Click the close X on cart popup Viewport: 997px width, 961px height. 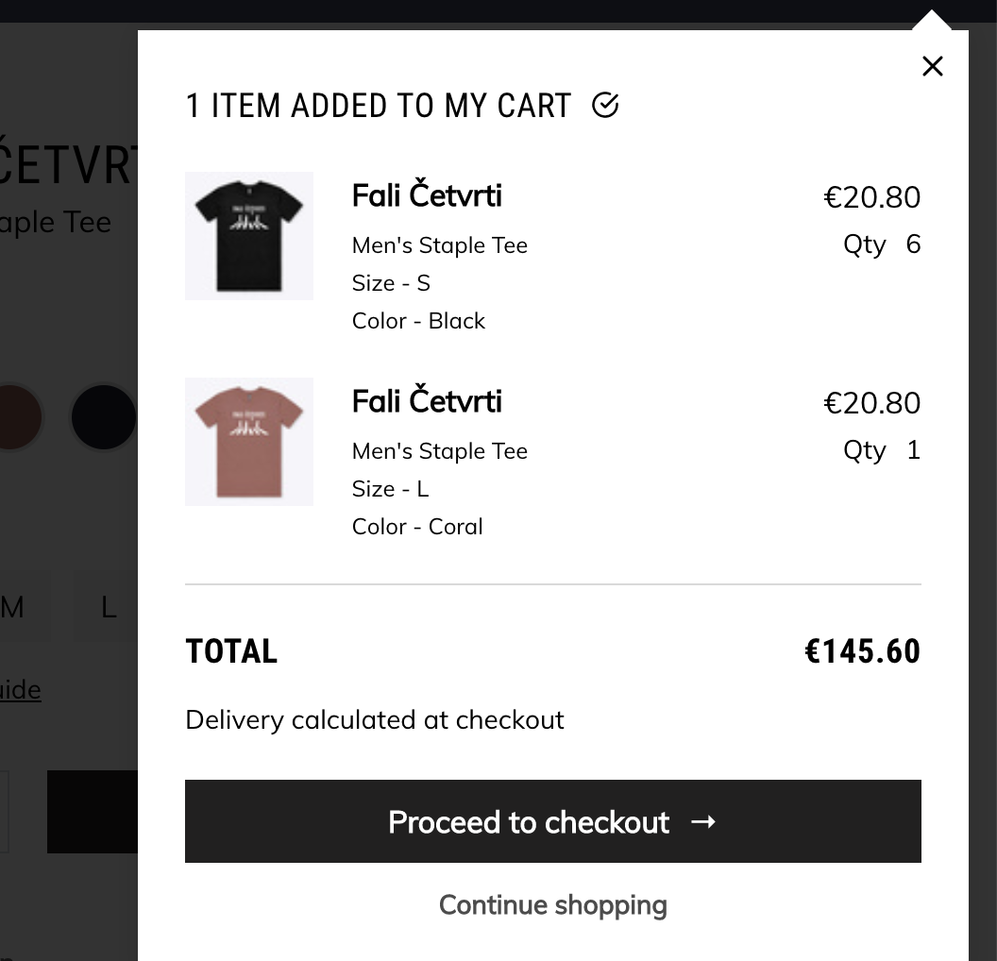click(x=932, y=65)
